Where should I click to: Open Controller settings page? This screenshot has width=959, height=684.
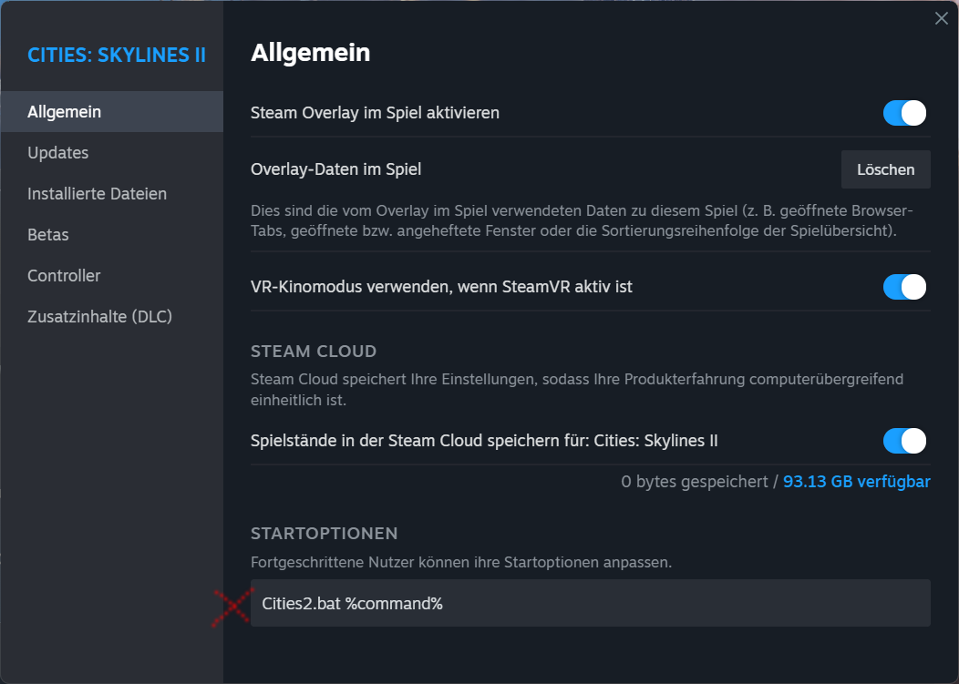[64, 276]
